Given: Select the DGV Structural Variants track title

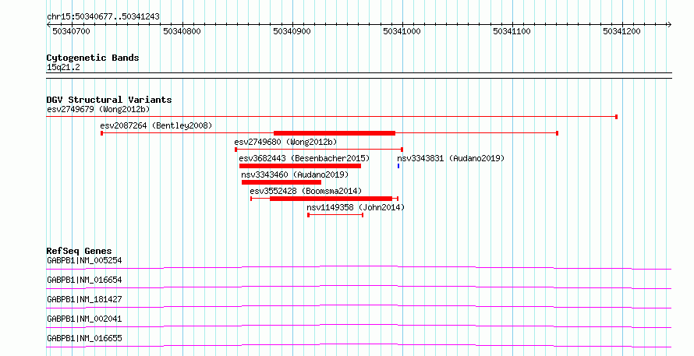Looking at the screenshot, I should point(109,100).
